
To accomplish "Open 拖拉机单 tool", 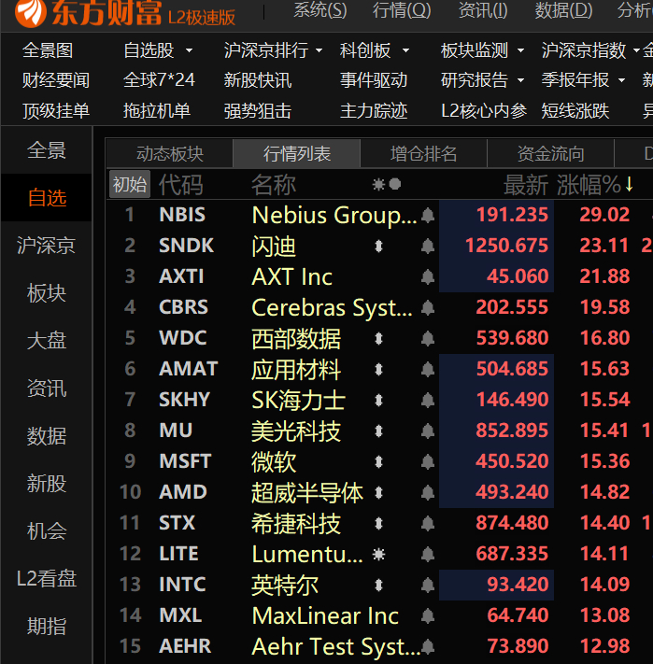I will pos(157,111).
